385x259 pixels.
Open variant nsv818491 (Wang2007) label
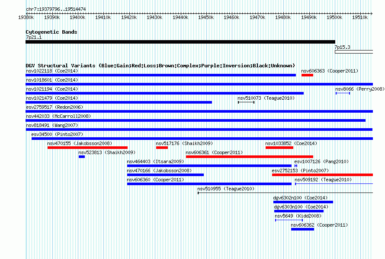pos(52,125)
